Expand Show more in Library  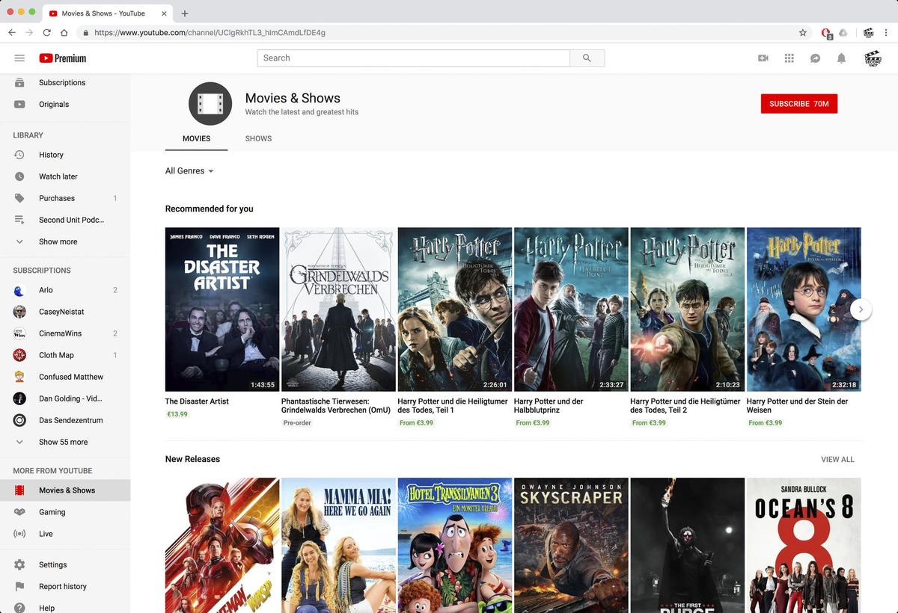point(65,241)
